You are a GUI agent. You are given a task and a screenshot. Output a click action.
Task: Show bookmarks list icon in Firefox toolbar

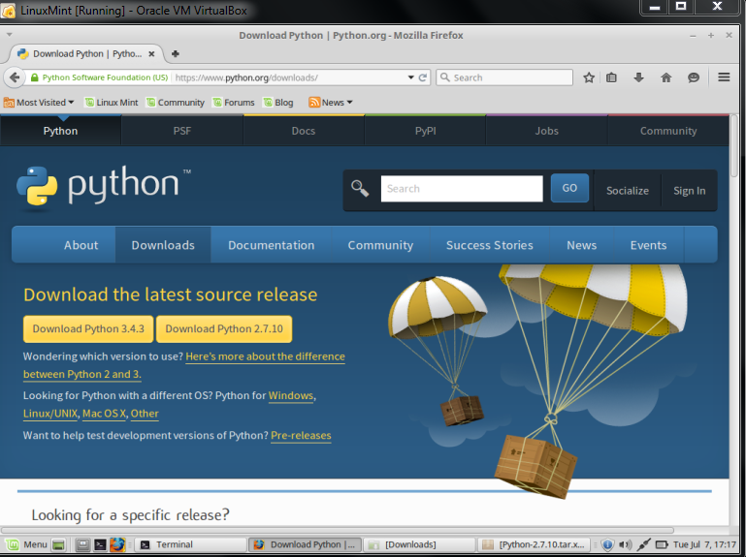click(x=611, y=77)
